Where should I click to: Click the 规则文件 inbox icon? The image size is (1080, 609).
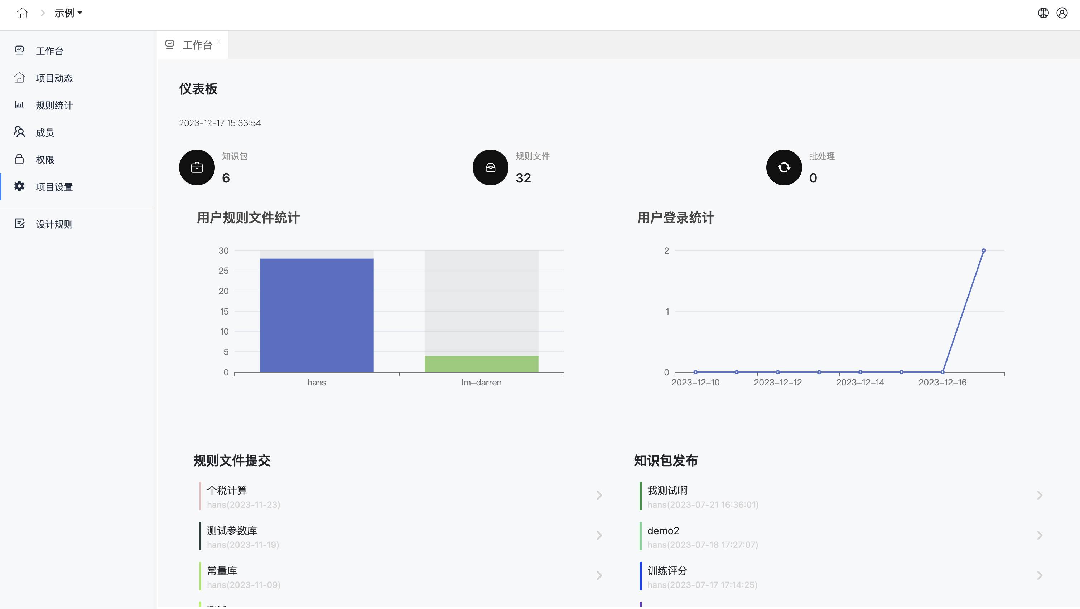[490, 167]
